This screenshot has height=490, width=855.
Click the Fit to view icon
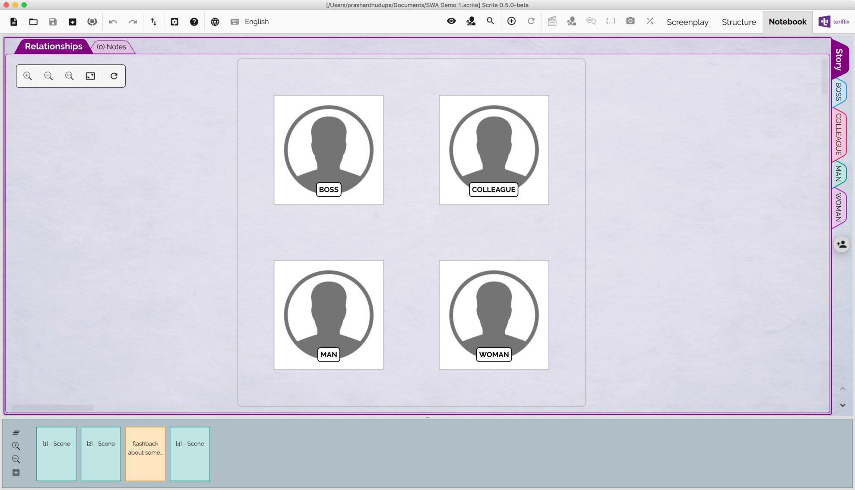pos(90,76)
